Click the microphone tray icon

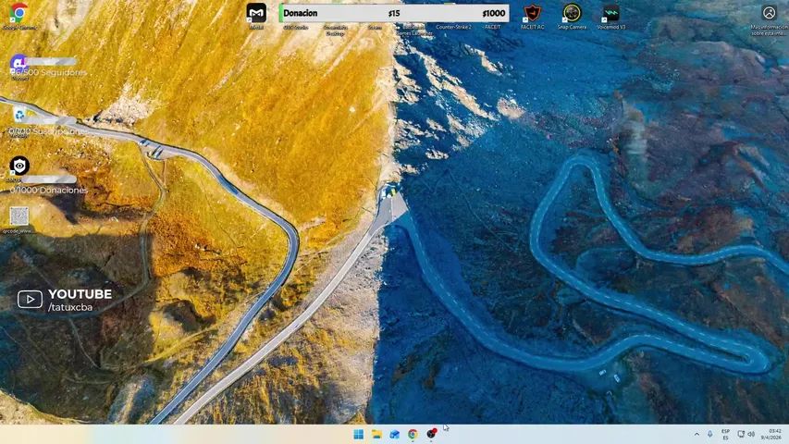[710, 434]
